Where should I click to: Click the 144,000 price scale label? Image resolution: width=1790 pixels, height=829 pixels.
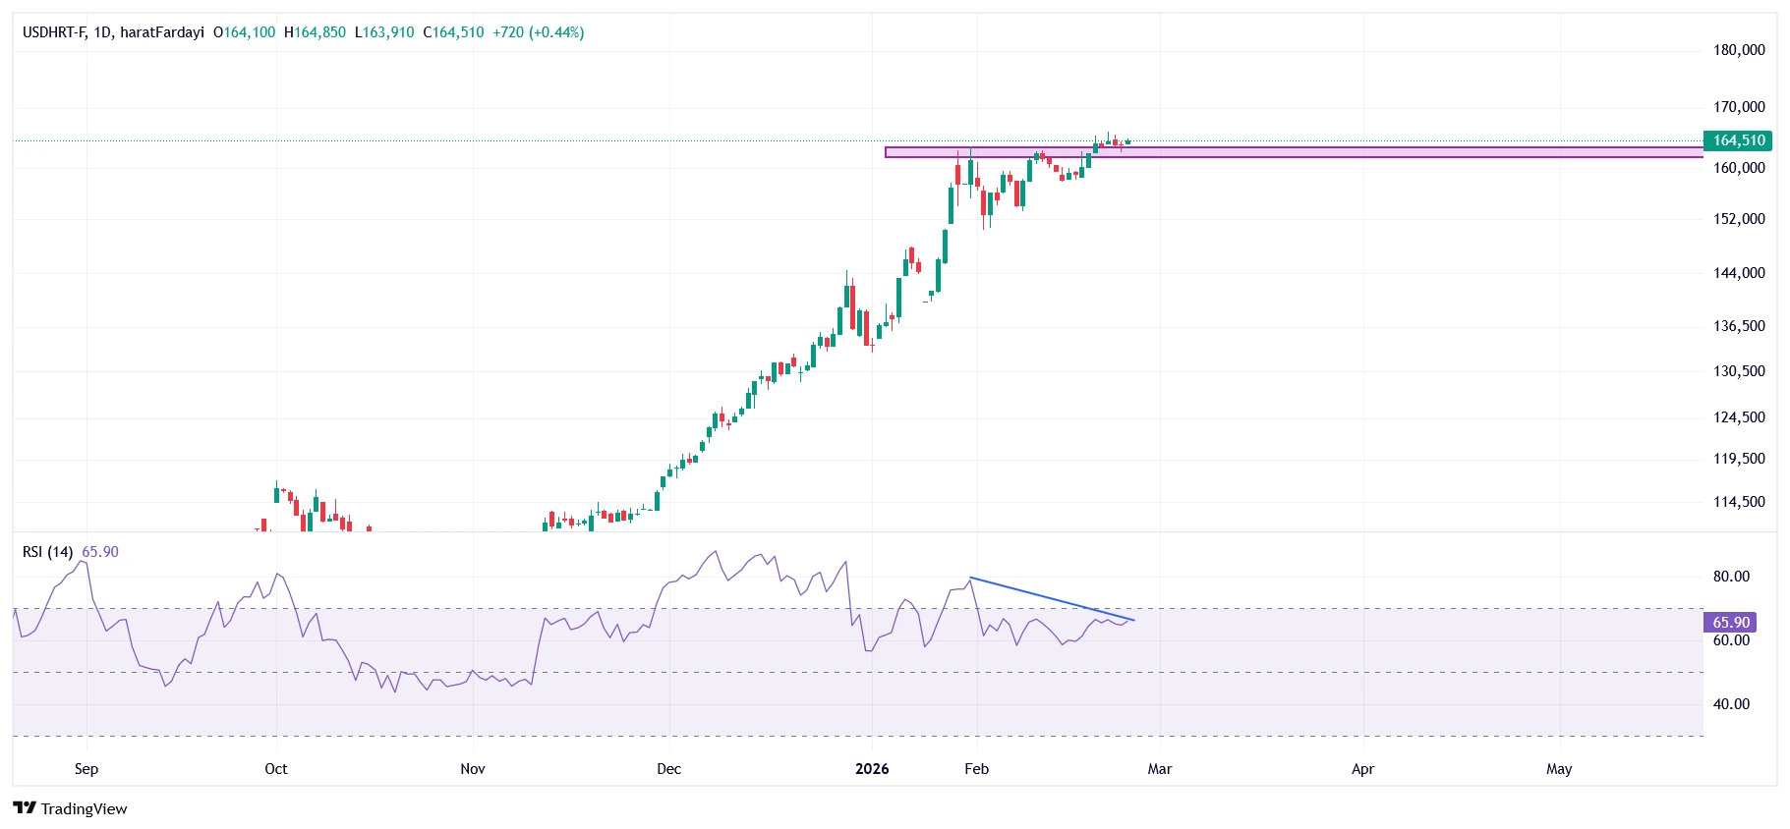[x=1739, y=273]
